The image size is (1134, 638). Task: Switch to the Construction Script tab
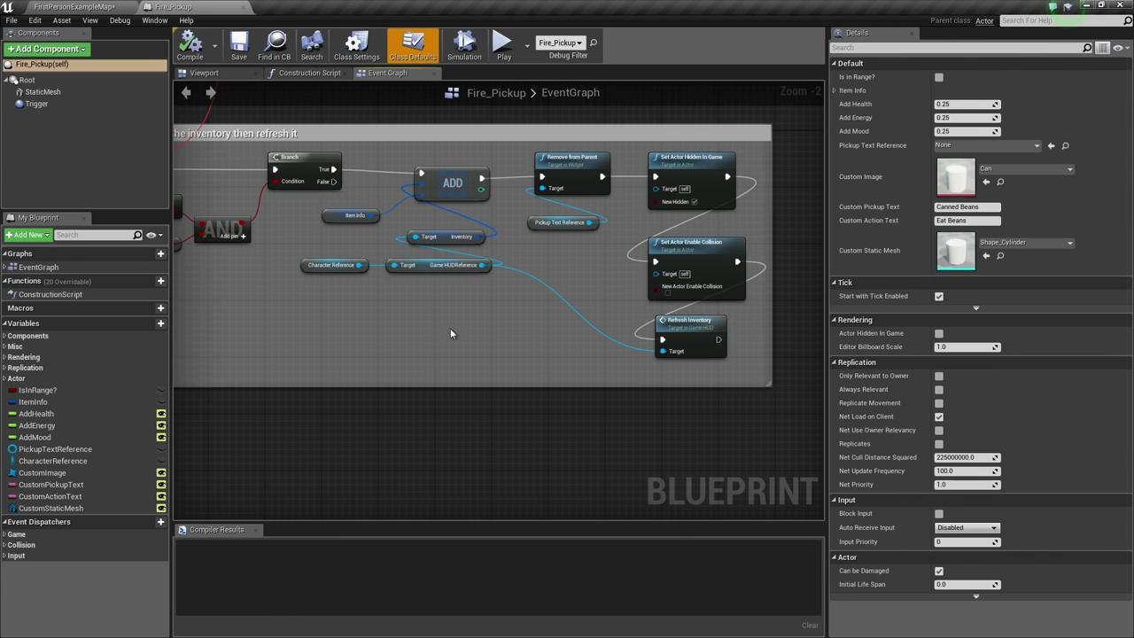coord(309,74)
